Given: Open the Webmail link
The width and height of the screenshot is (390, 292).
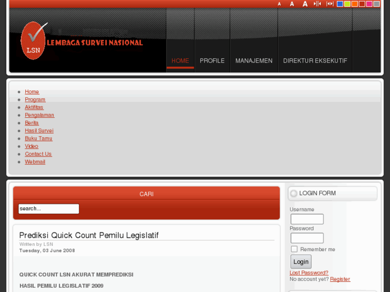Looking at the screenshot, I should click(35, 162).
